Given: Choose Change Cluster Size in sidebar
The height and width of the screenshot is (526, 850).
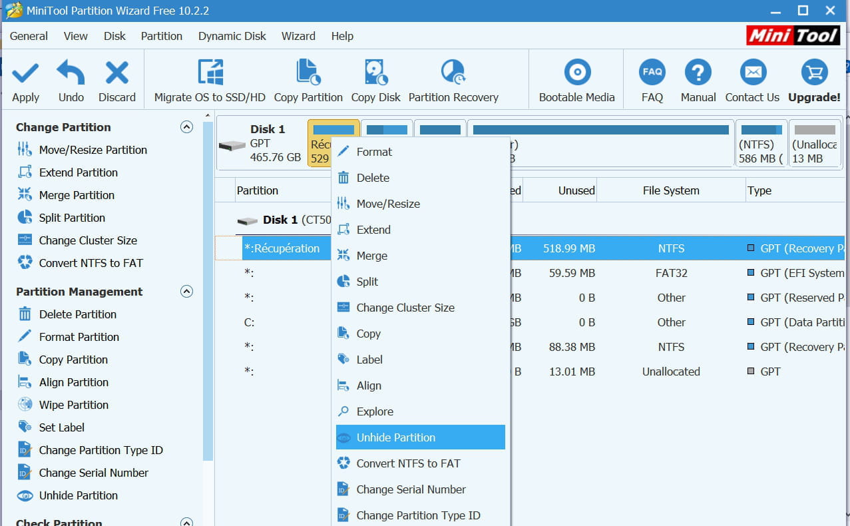Looking at the screenshot, I should point(88,240).
